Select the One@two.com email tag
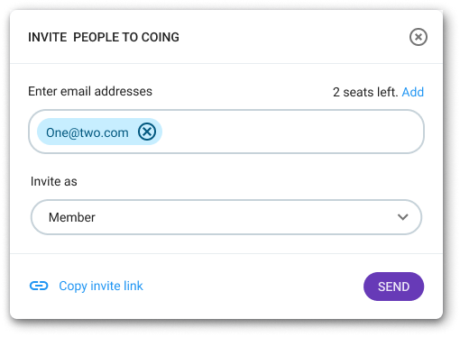This screenshot has height=355, width=460. pyautogui.click(x=87, y=132)
